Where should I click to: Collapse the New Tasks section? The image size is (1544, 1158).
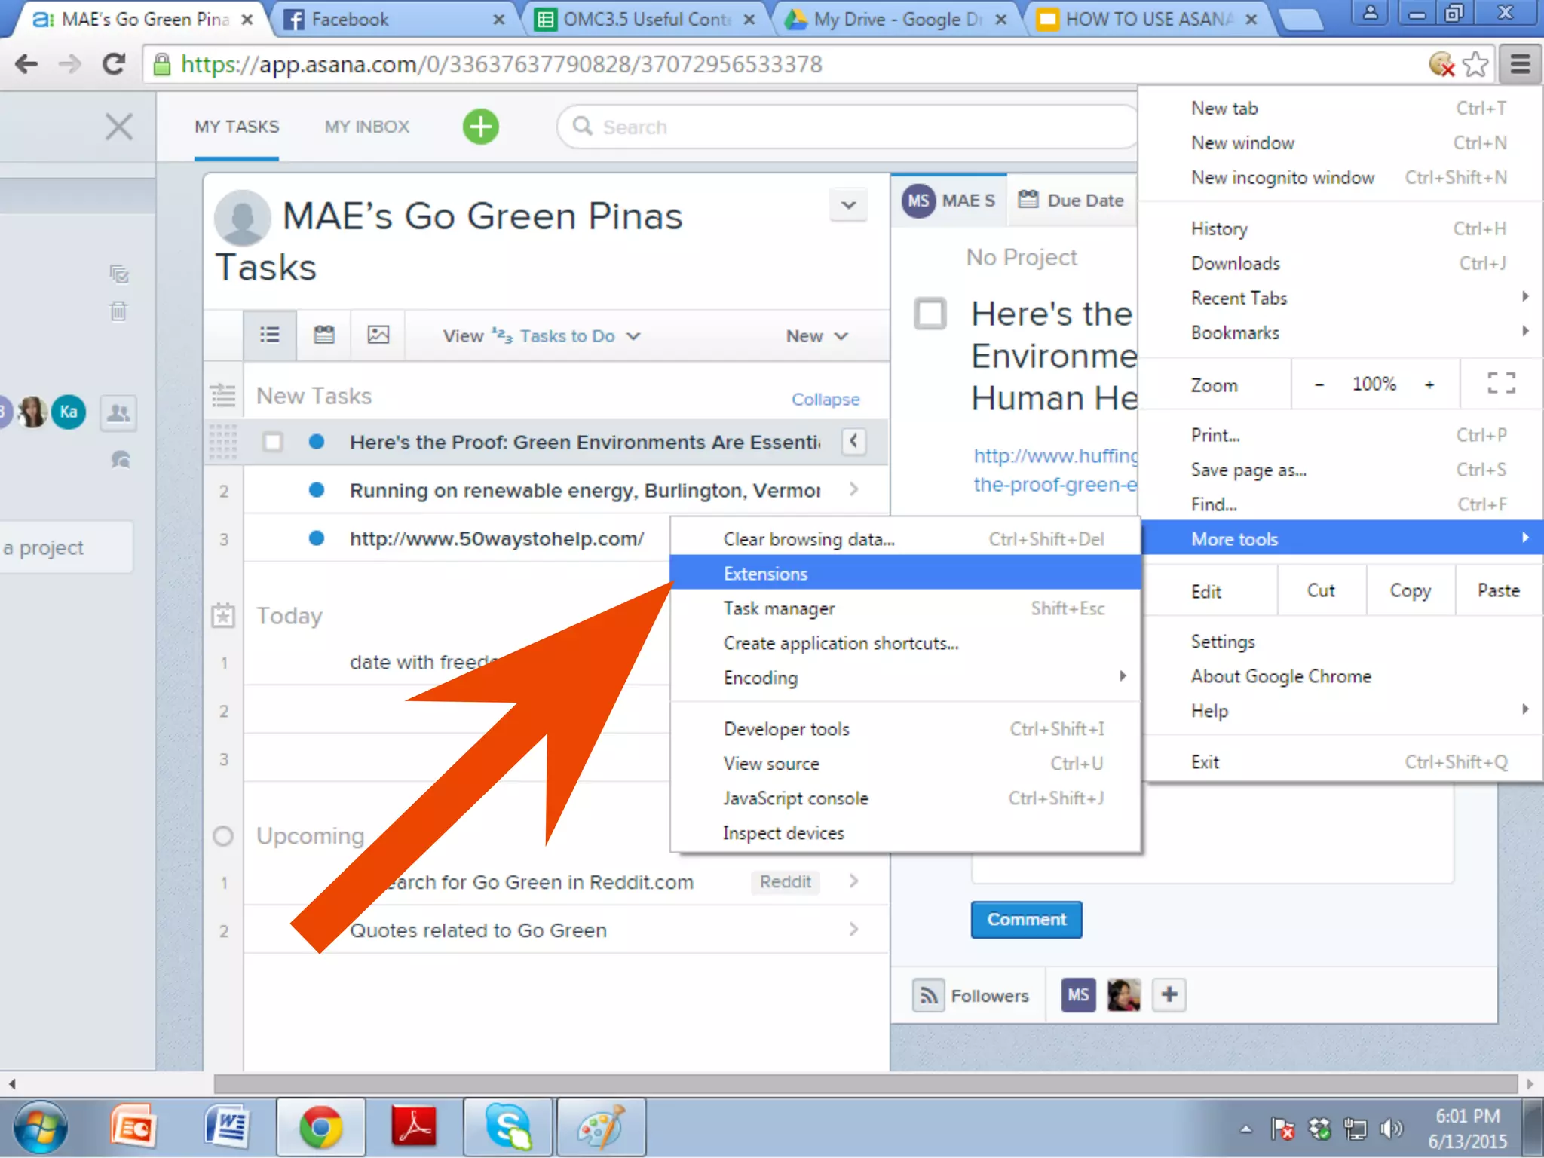point(825,400)
